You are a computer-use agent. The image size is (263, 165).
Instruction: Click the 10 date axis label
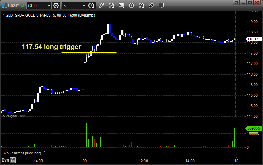coord(236,161)
